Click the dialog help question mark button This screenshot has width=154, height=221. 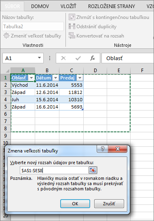(x=102, y=149)
